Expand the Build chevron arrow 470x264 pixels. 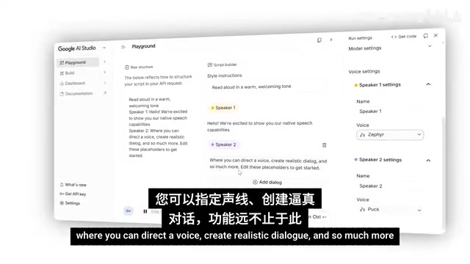104,72
